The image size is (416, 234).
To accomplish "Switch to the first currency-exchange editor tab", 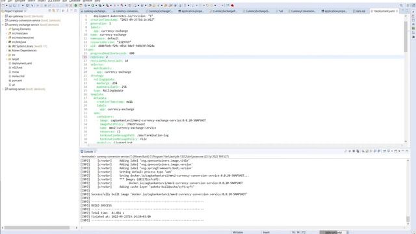I will click(95, 11).
